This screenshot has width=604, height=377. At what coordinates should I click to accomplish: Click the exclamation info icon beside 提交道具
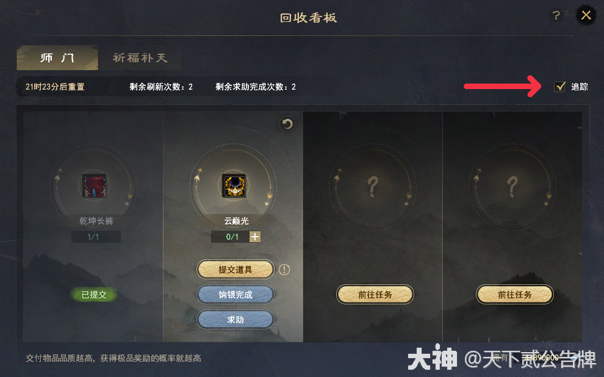click(284, 270)
